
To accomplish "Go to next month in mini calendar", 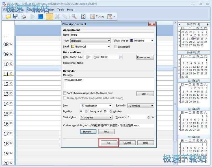I will [x=208, y=24].
